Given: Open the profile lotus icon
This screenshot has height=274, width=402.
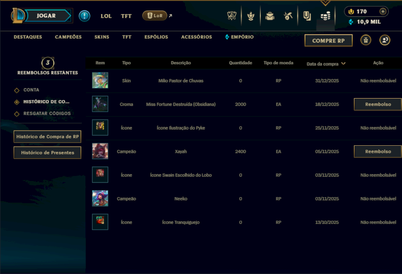Looking at the screenshot, I should [251, 16].
